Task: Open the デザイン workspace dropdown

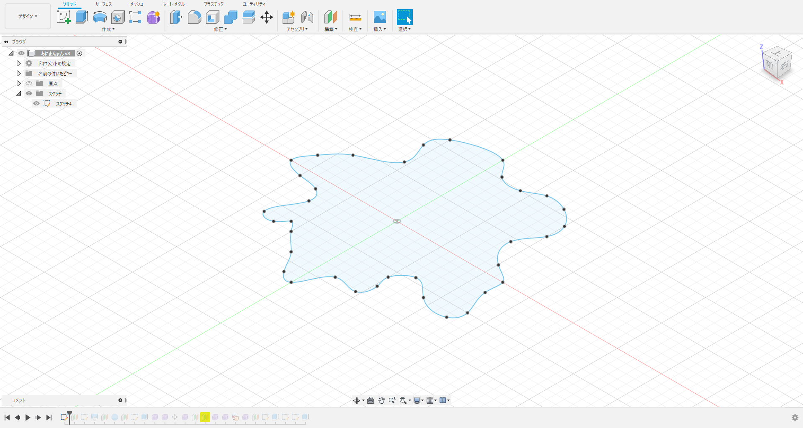Action: pyautogui.click(x=28, y=16)
